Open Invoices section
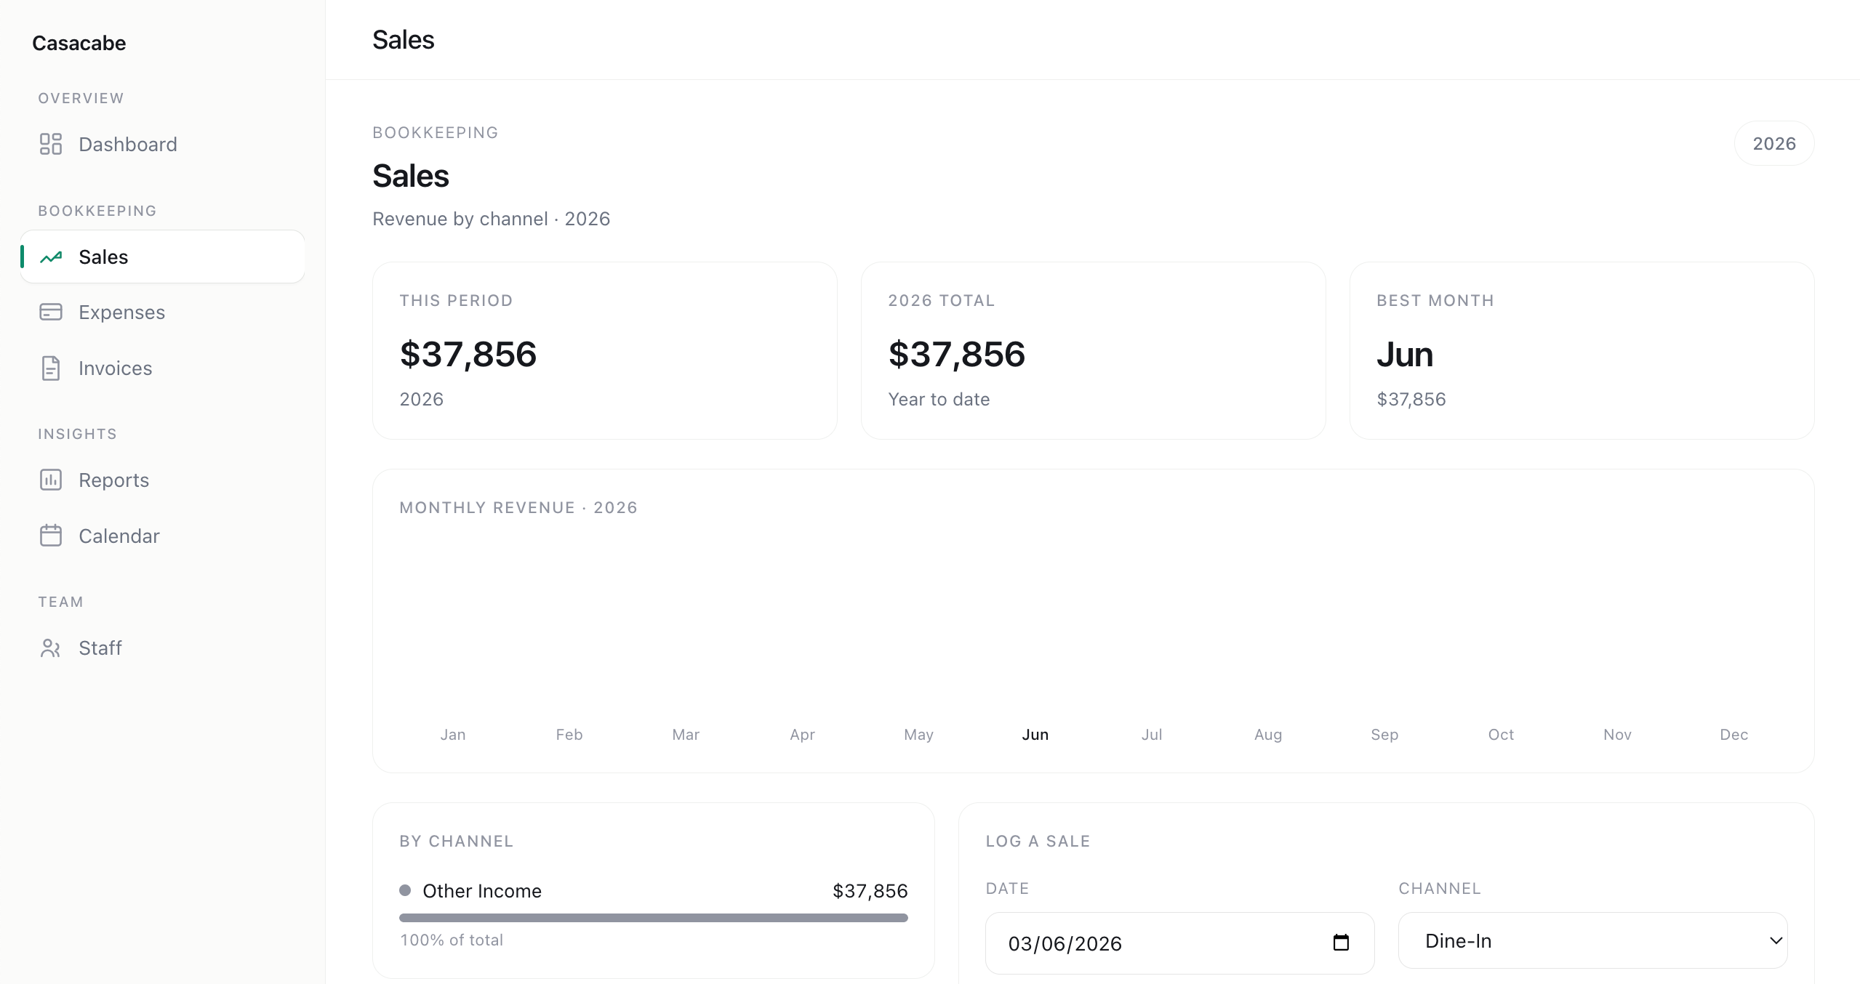Screen dimensions: 1860x984 click(x=163, y=368)
